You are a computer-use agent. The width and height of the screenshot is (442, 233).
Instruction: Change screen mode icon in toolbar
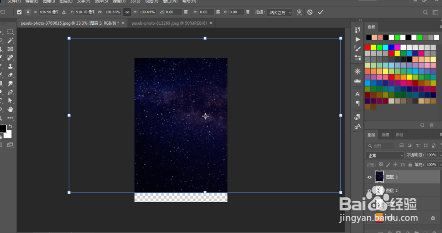coord(10,145)
